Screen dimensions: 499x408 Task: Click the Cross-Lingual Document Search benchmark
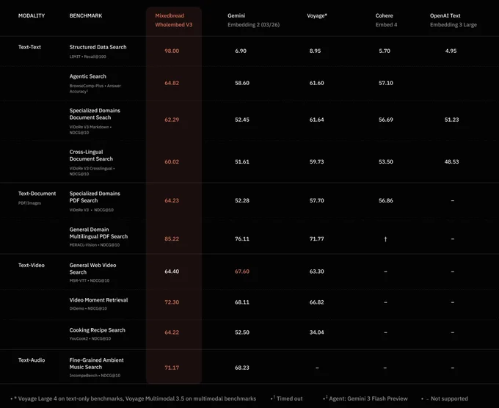tap(91, 156)
